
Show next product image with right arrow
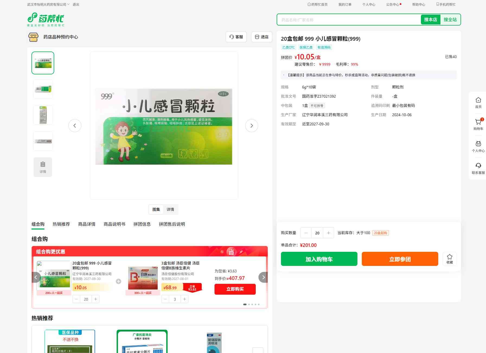click(251, 126)
